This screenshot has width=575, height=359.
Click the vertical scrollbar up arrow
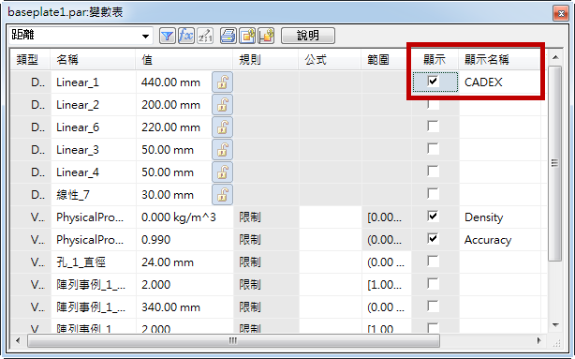(x=555, y=57)
